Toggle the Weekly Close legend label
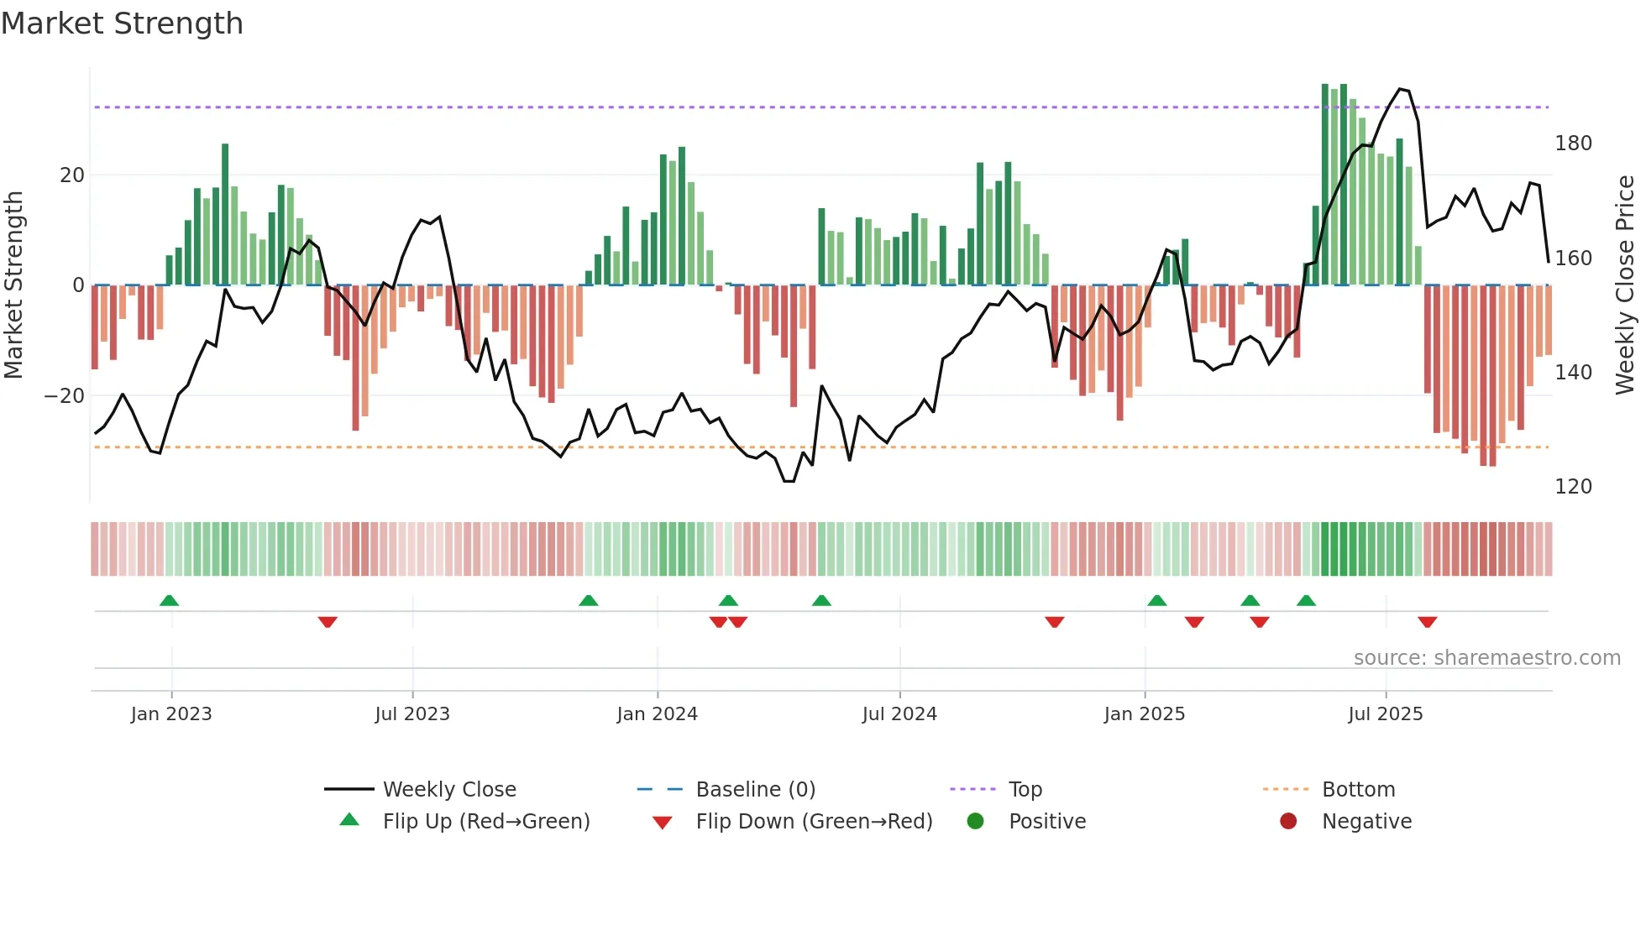1646x925 pixels. point(449,789)
